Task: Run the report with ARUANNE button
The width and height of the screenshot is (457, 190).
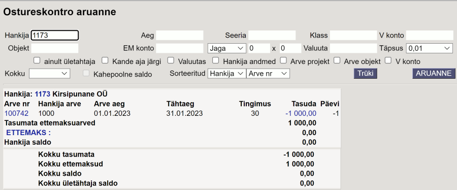Action: (x=434, y=74)
